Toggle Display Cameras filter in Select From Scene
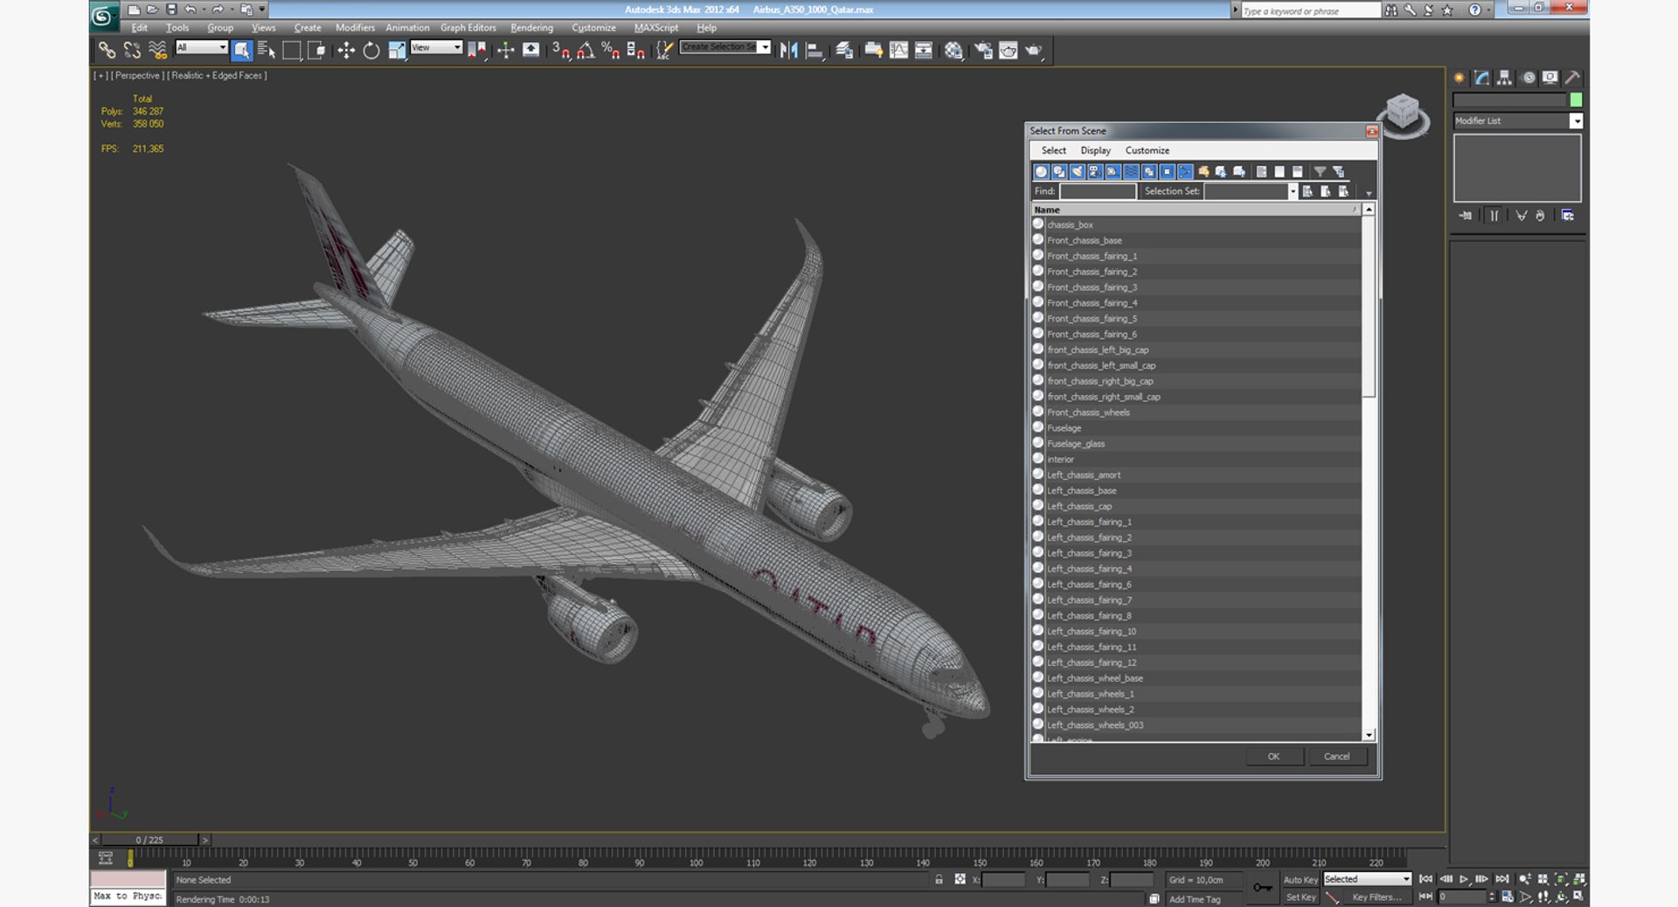The height and width of the screenshot is (907, 1678). 1095,172
